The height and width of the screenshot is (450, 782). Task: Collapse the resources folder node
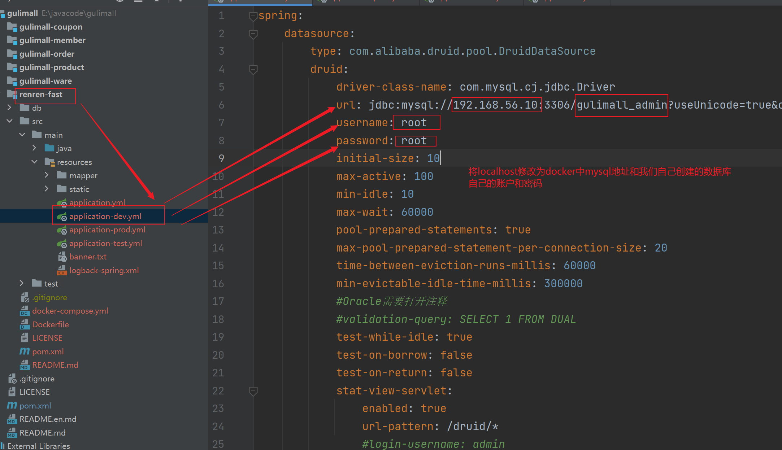(x=34, y=162)
